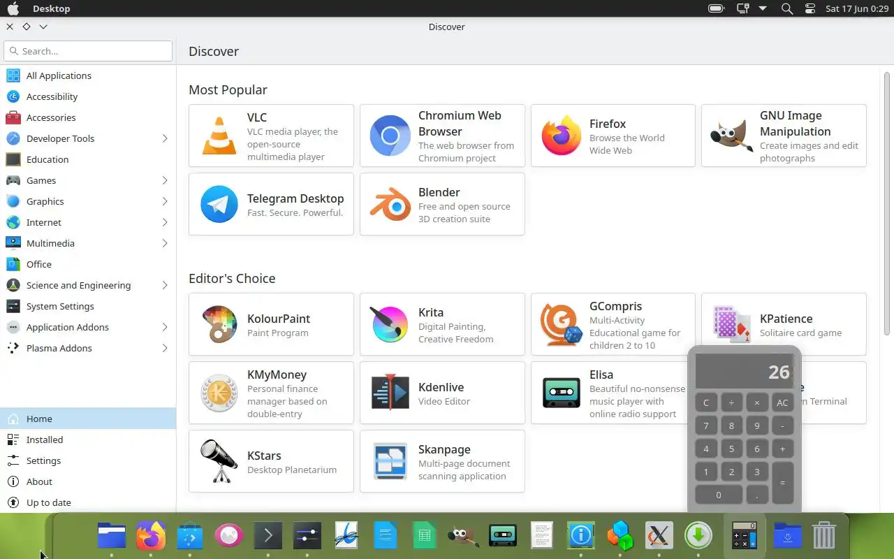The image size is (894, 559).
Task: Click the calculator multiply button
Action: 757,402
